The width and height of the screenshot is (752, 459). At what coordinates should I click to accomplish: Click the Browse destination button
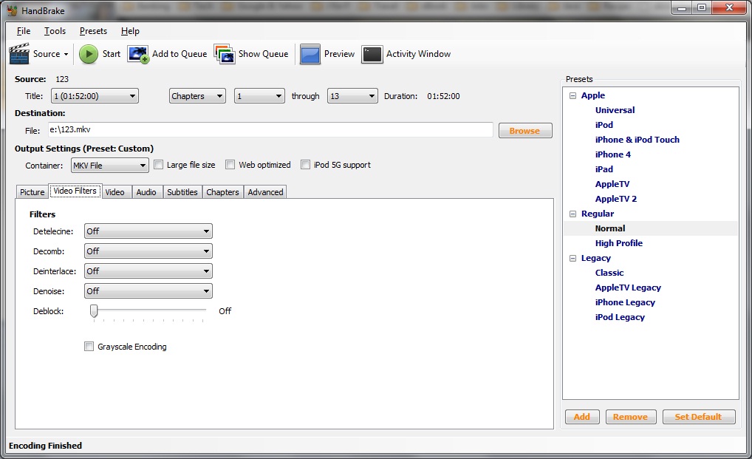tap(524, 131)
